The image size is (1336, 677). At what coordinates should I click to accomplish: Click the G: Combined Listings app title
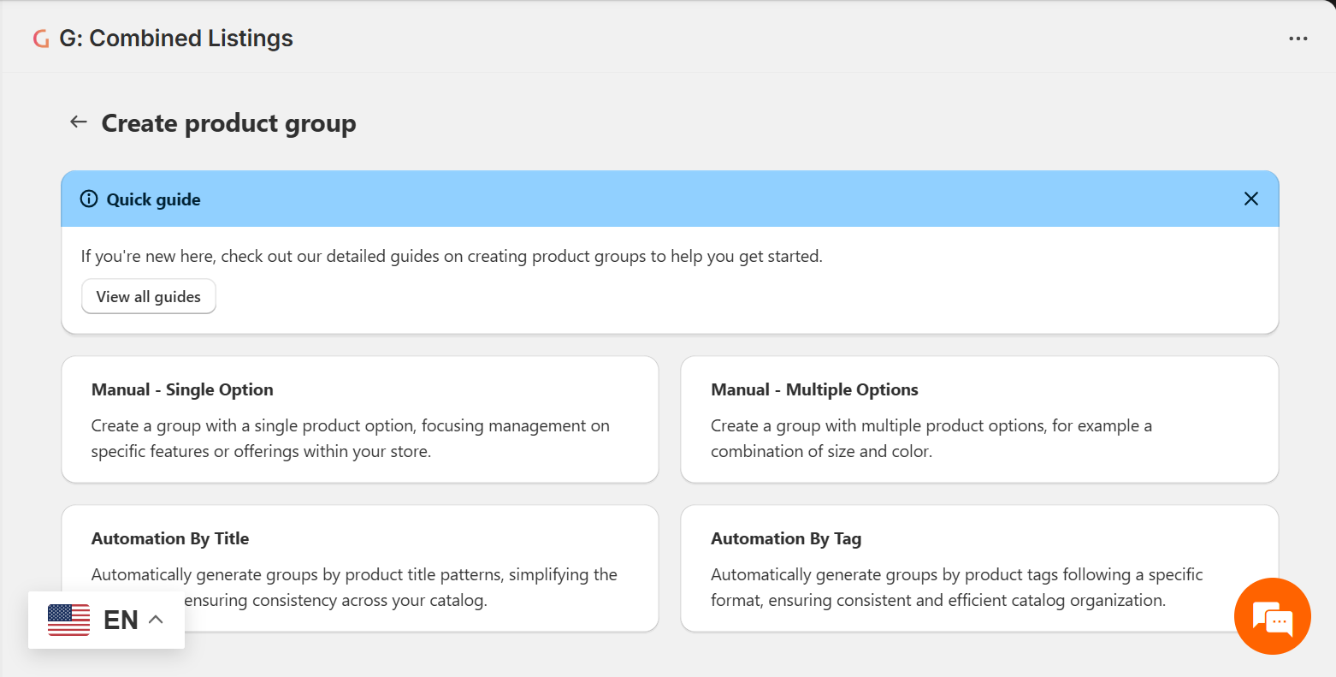coord(176,39)
